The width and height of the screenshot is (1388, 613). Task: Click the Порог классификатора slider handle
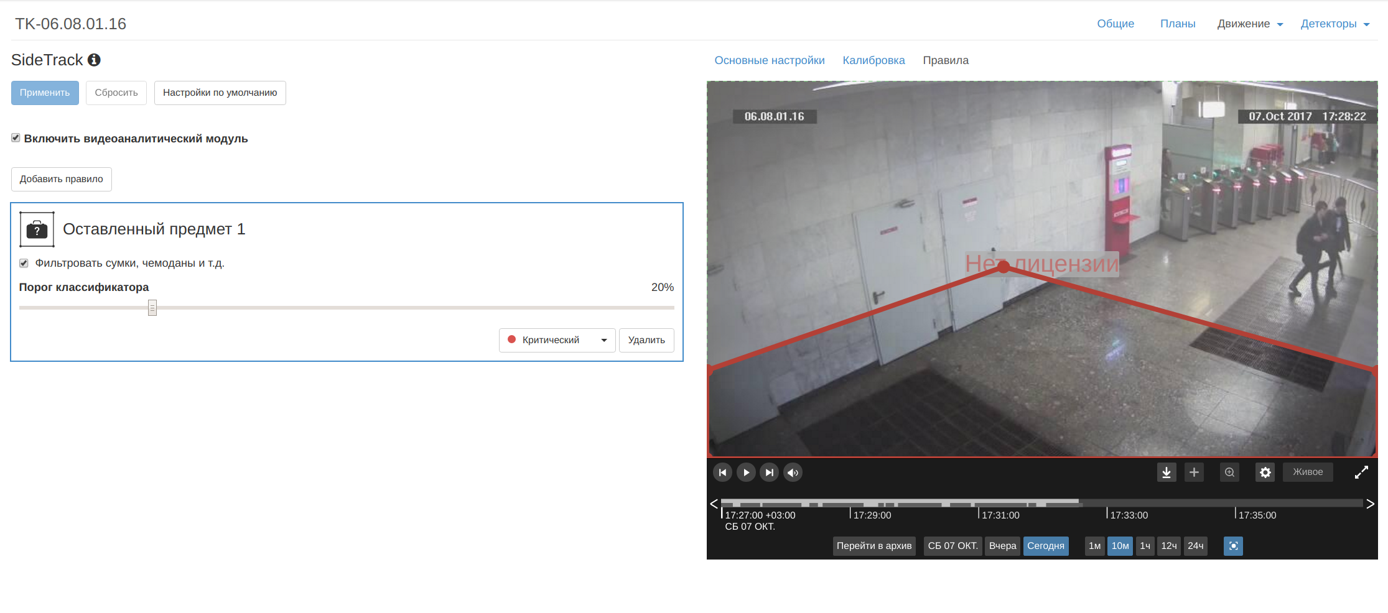coord(152,308)
